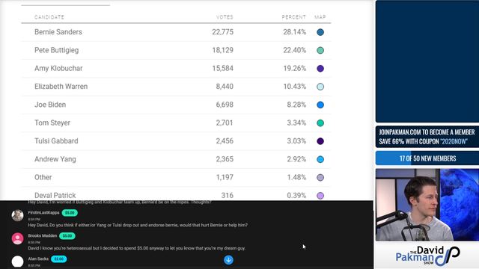Click the David Pakman Show logo
This screenshot has height=269, width=479.
[x=427, y=256]
